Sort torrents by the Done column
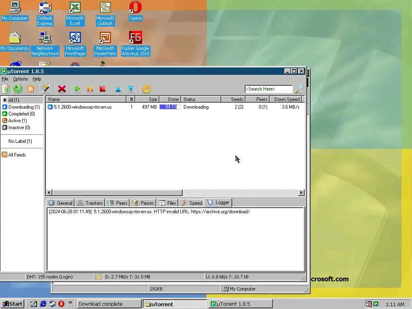The height and width of the screenshot is (309, 412). pos(170,99)
